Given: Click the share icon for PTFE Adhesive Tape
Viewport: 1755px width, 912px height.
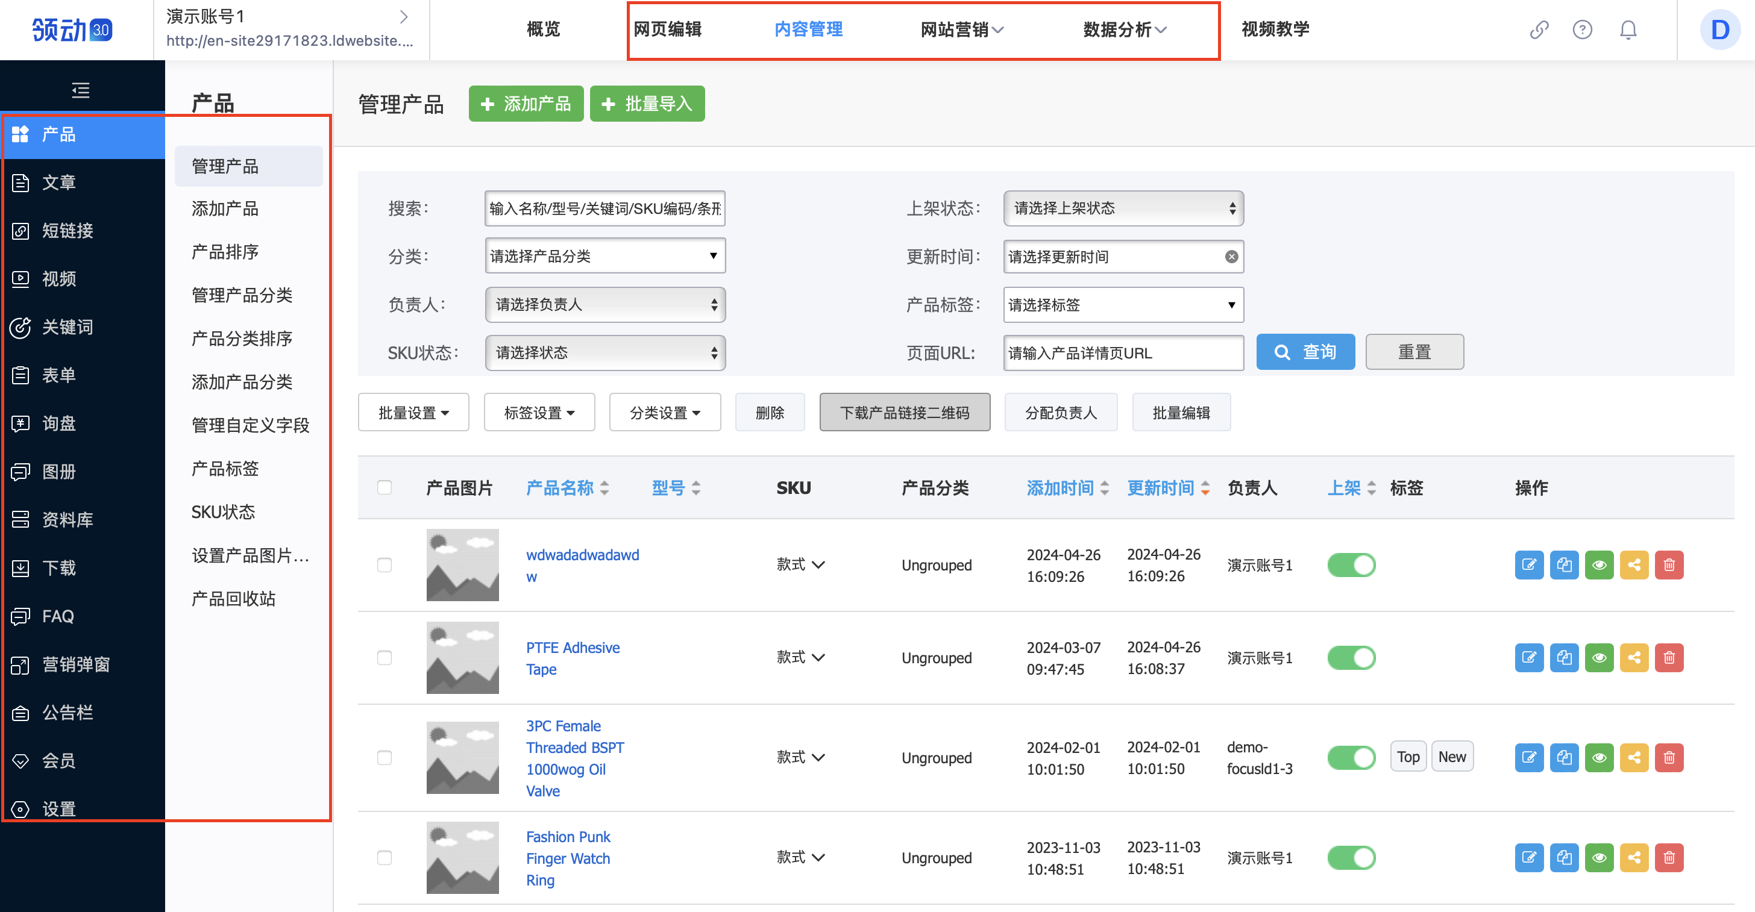Looking at the screenshot, I should [1634, 657].
